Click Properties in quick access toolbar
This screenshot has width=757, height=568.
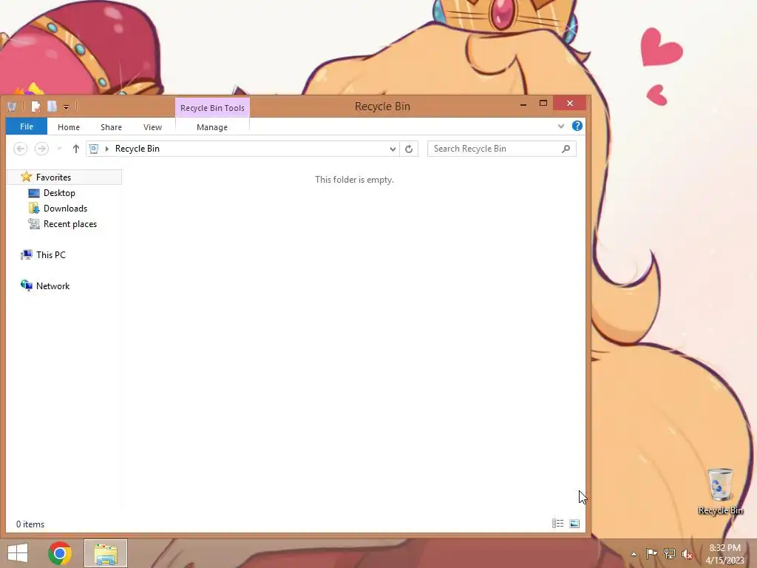(35, 106)
